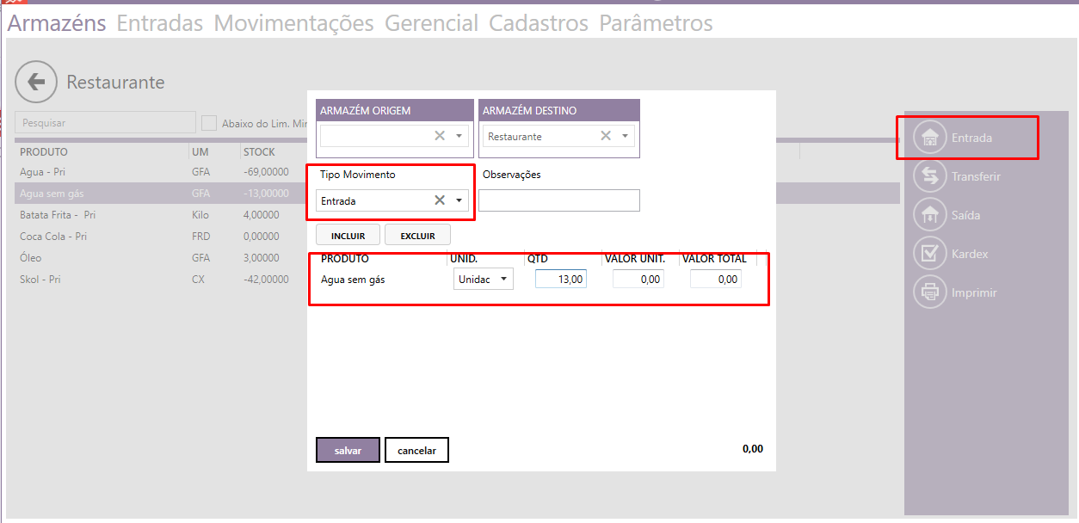The height and width of the screenshot is (523, 1079).
Task: Open the Cadastros menu
Action: tap(538, 23)
